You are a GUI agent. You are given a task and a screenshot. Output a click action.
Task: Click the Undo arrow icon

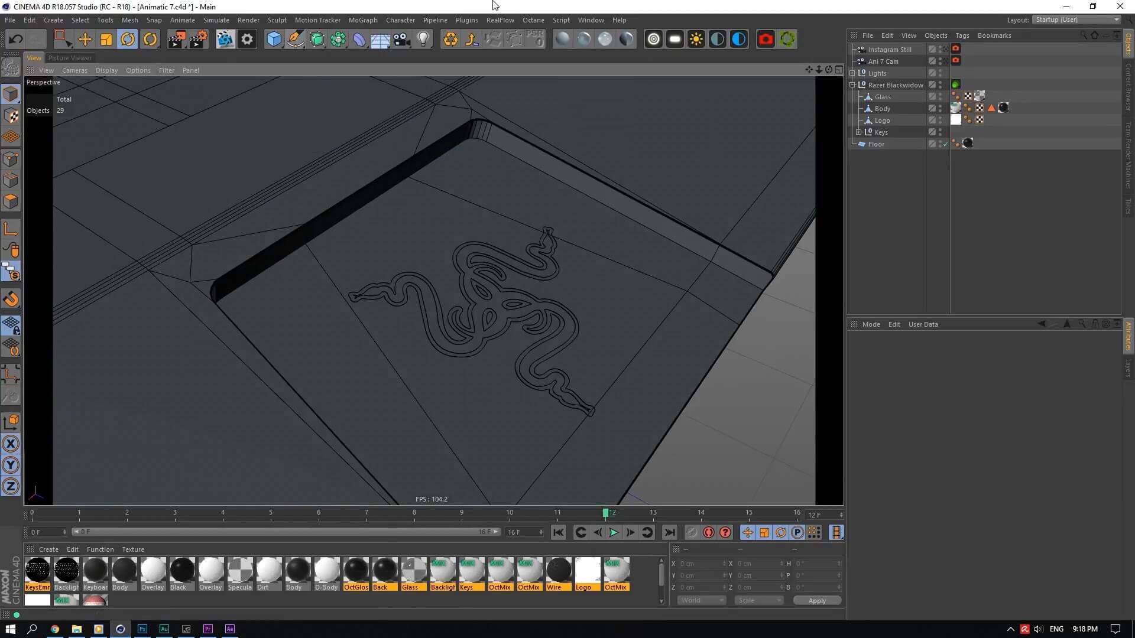(x=16, y=40)
